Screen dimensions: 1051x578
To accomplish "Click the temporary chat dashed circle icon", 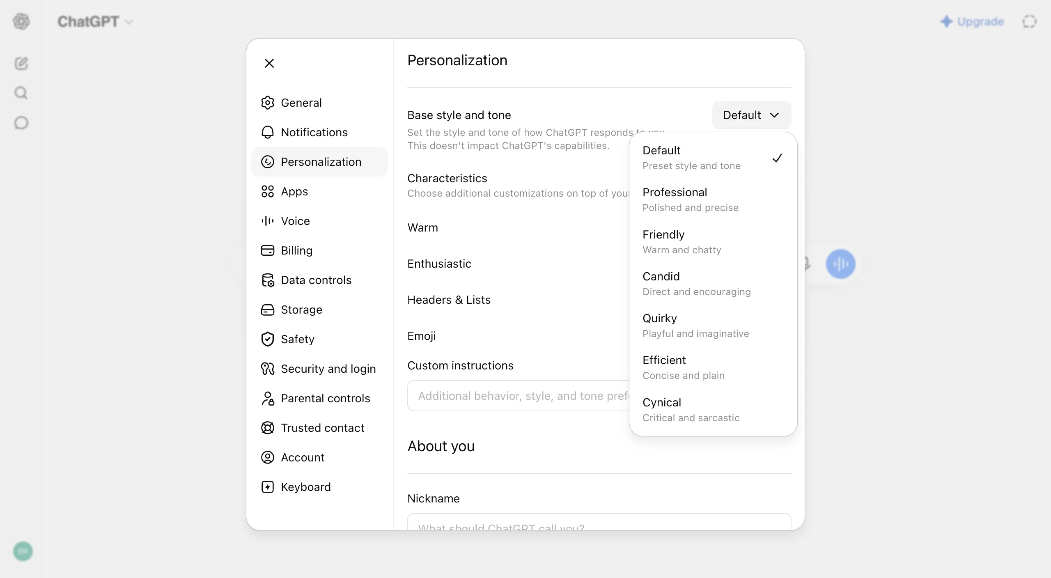I will pyautogui.click(x=1029, y=21).
